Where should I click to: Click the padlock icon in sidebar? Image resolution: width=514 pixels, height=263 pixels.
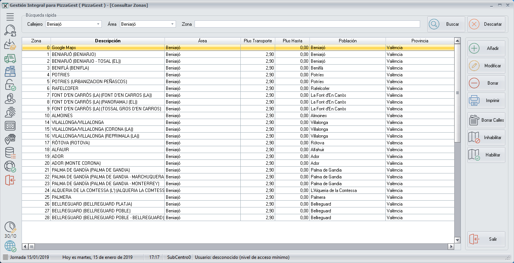10,85
